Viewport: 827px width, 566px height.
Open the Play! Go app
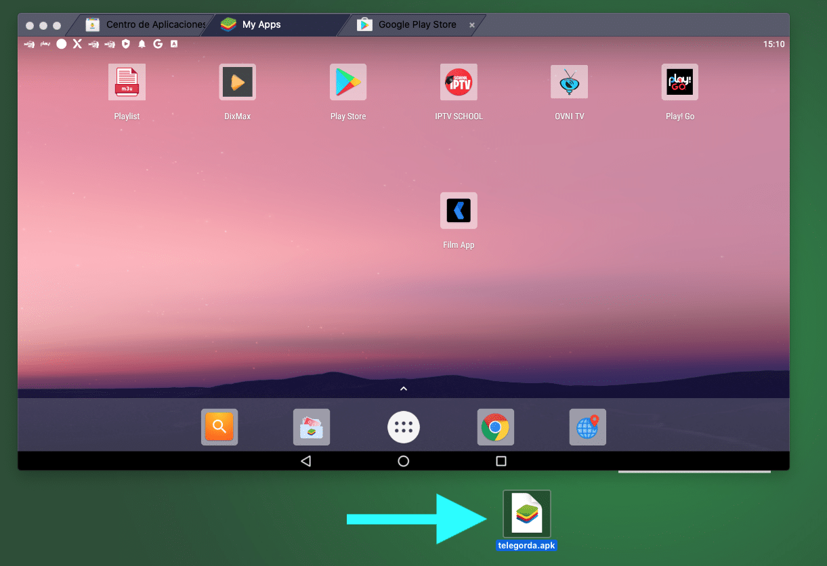click(x=679, y=81)
